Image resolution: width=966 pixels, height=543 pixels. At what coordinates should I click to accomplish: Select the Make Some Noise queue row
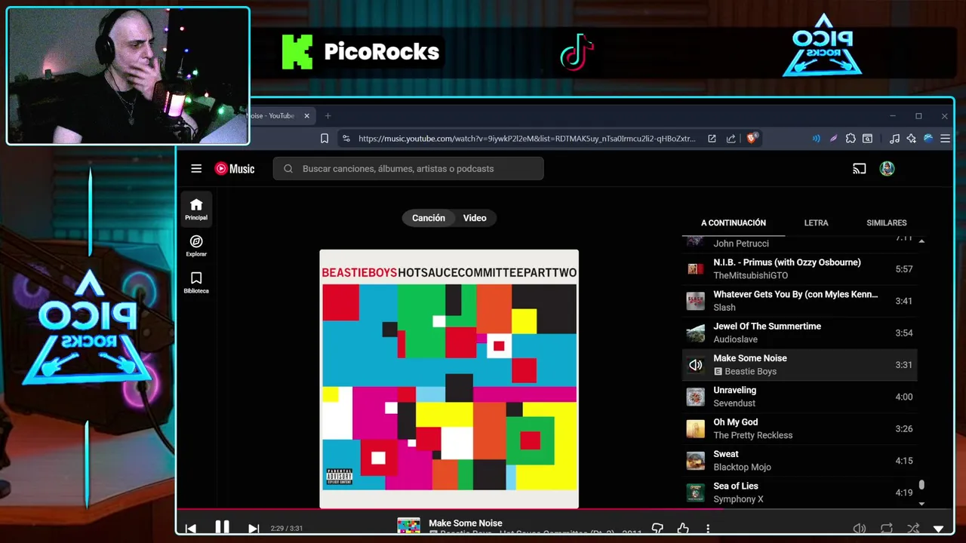[799, 364]
